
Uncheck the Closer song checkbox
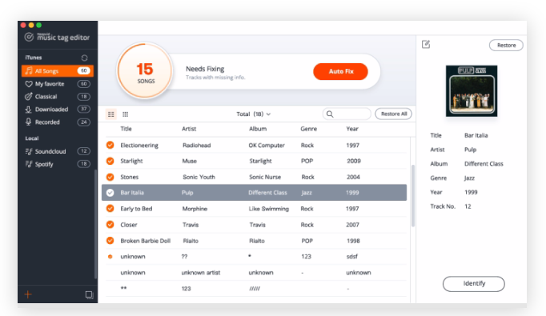[110, 225]
